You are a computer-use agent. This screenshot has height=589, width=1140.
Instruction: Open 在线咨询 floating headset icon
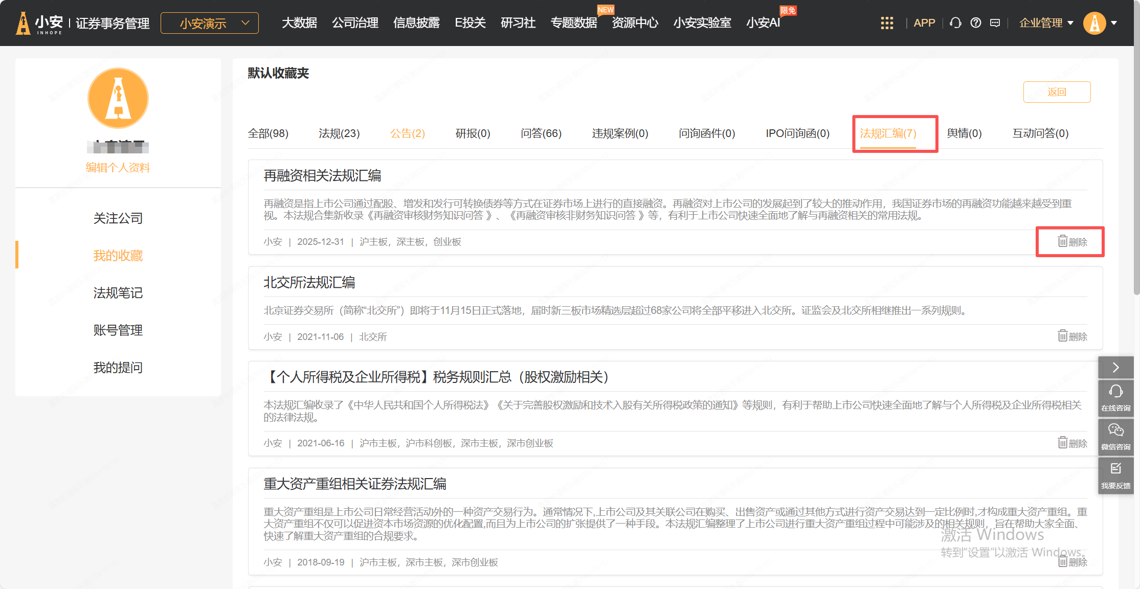coord(1116,398)
